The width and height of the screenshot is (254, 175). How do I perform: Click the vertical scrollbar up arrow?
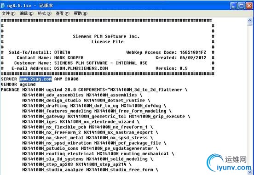[250, 21]
